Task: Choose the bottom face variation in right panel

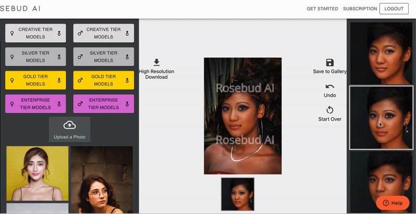Action: tap(381, 182)
